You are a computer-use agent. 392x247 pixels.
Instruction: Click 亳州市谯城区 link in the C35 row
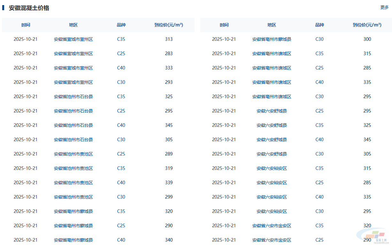[272, 54]
